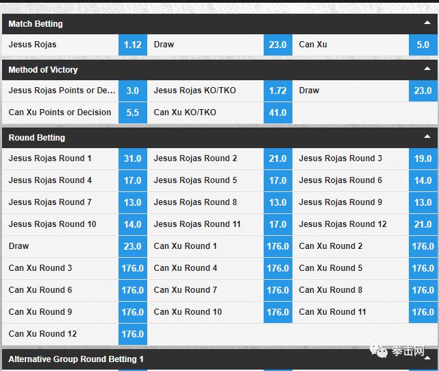Bet on Jesus Rojas Round 2 at 21.0
The width and height of the screenshot is (439, 371).
(x=278, y=158)
